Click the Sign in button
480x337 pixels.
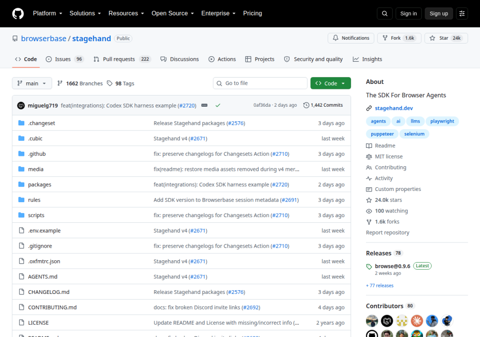click(x=408, y=14)
